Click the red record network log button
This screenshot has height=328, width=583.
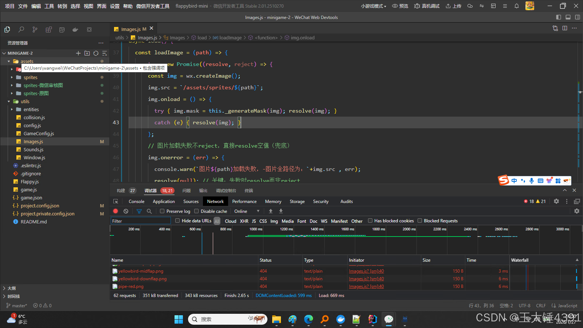tap(116, 211)
